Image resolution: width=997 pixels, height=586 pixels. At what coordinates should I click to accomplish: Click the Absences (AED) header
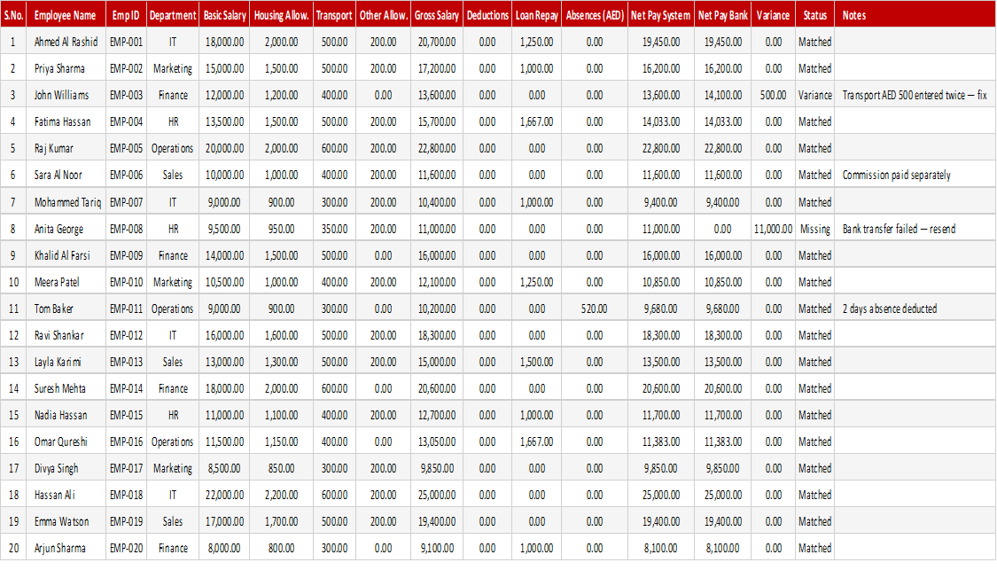coord(595,15)
